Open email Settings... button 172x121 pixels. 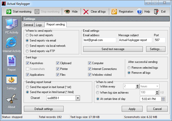pos(156,49)
